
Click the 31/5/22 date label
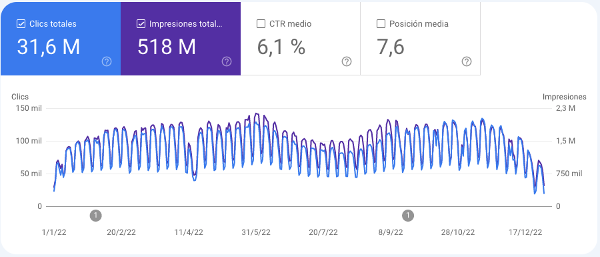click(256, 232)
